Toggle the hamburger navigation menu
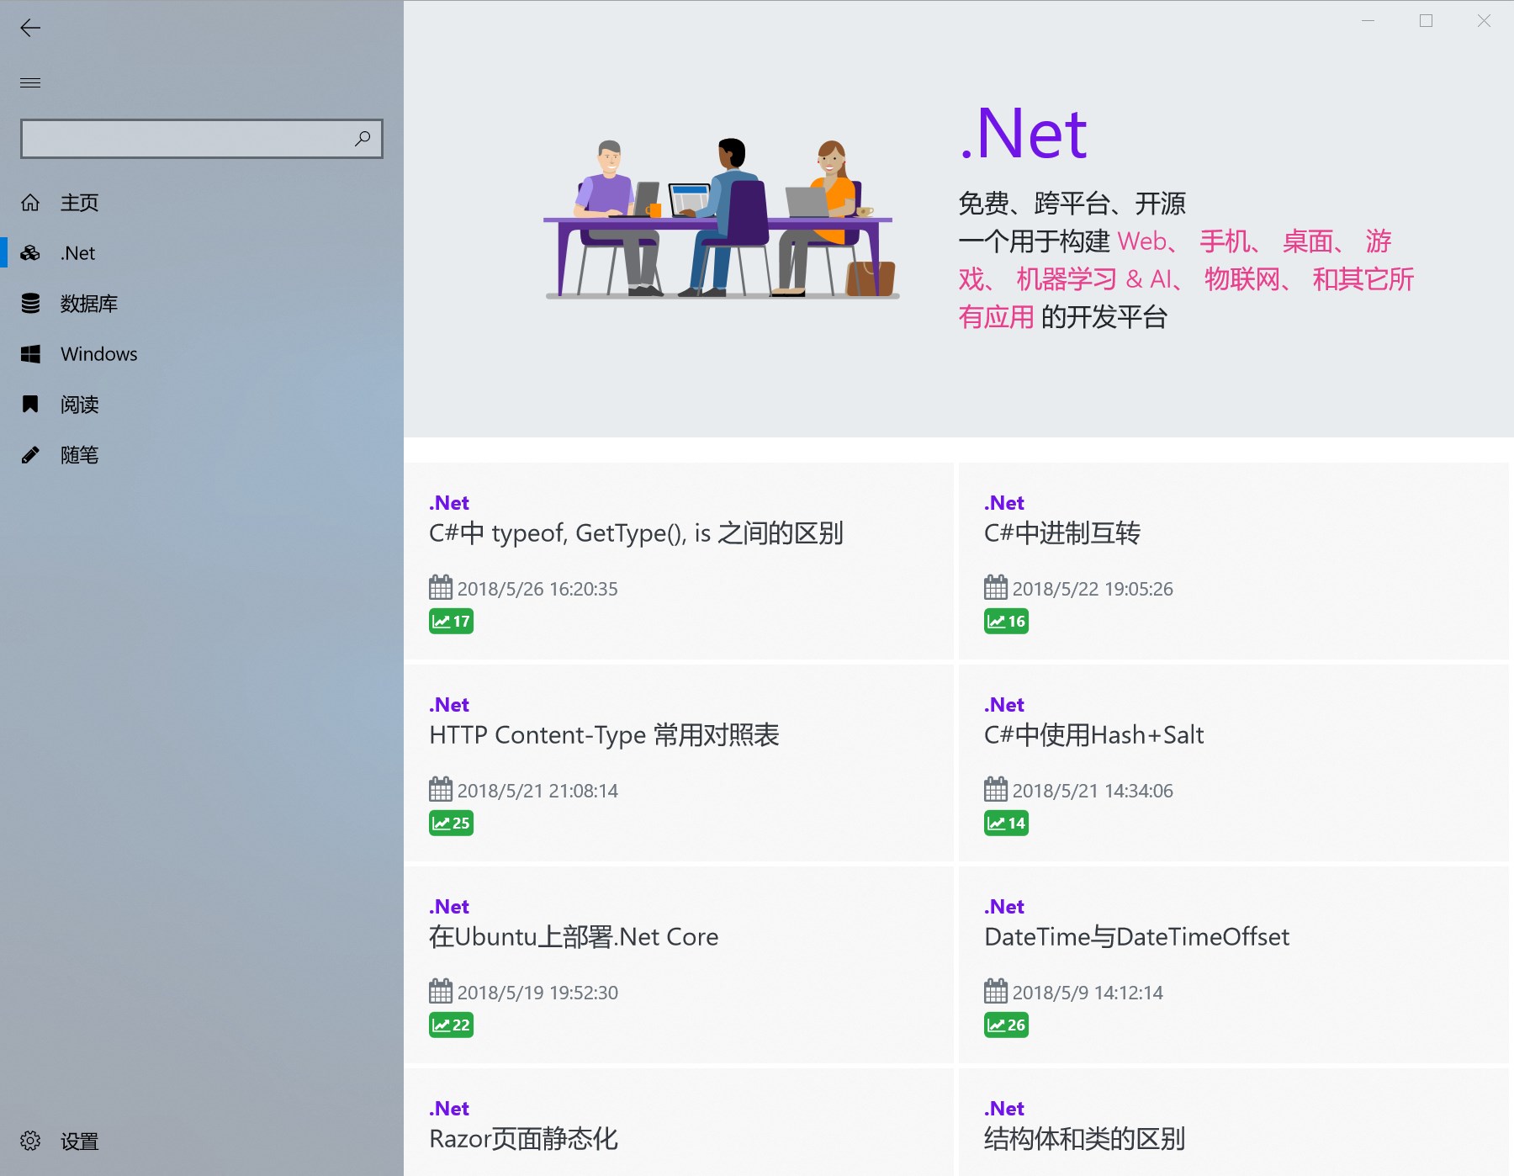1514x1176 pixels. click(x=30, y=82)
